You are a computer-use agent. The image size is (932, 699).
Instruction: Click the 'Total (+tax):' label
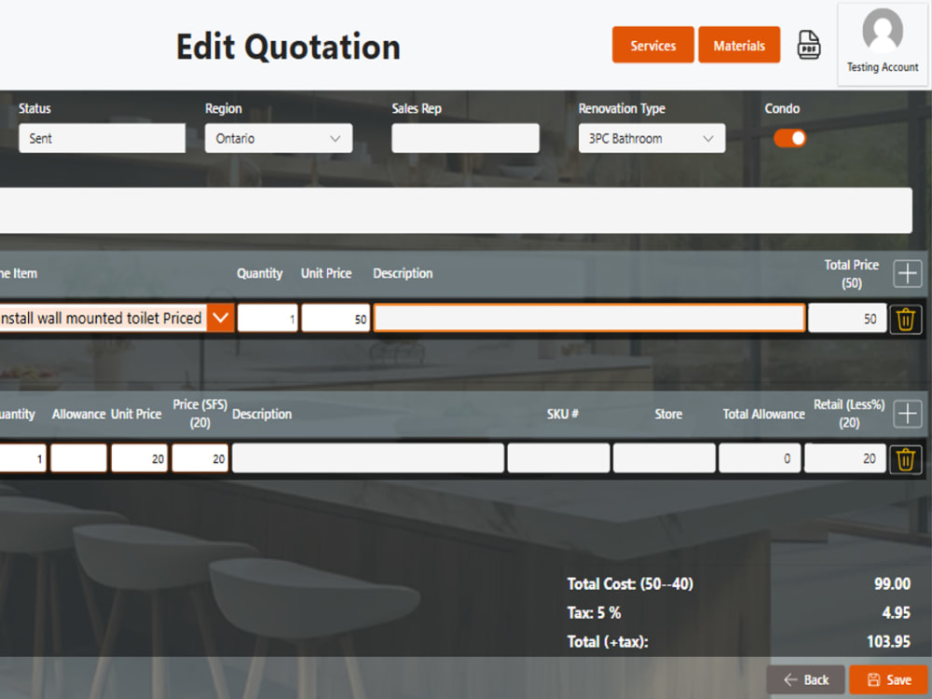click(x=608, y=642)
